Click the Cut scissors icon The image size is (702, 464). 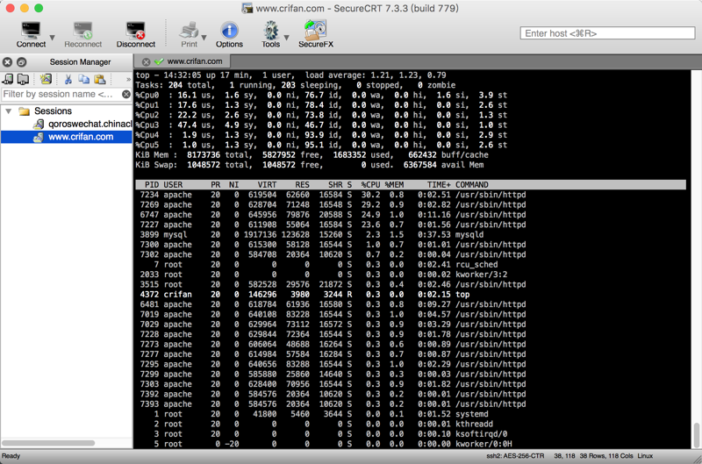[68, 79]
